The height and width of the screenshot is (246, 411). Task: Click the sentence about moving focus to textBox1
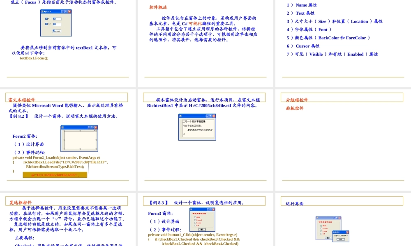coord(64,50)
